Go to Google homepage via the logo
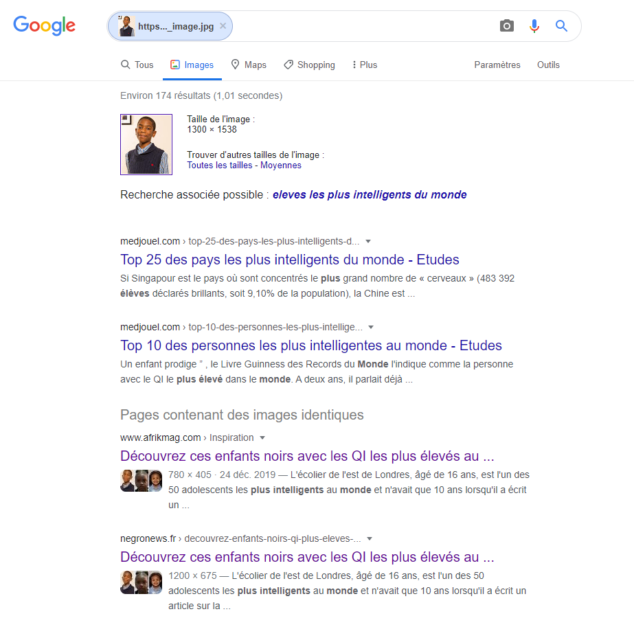Viewport: 634px width, 627px height. pyautogui.click(x=45, y=25)
